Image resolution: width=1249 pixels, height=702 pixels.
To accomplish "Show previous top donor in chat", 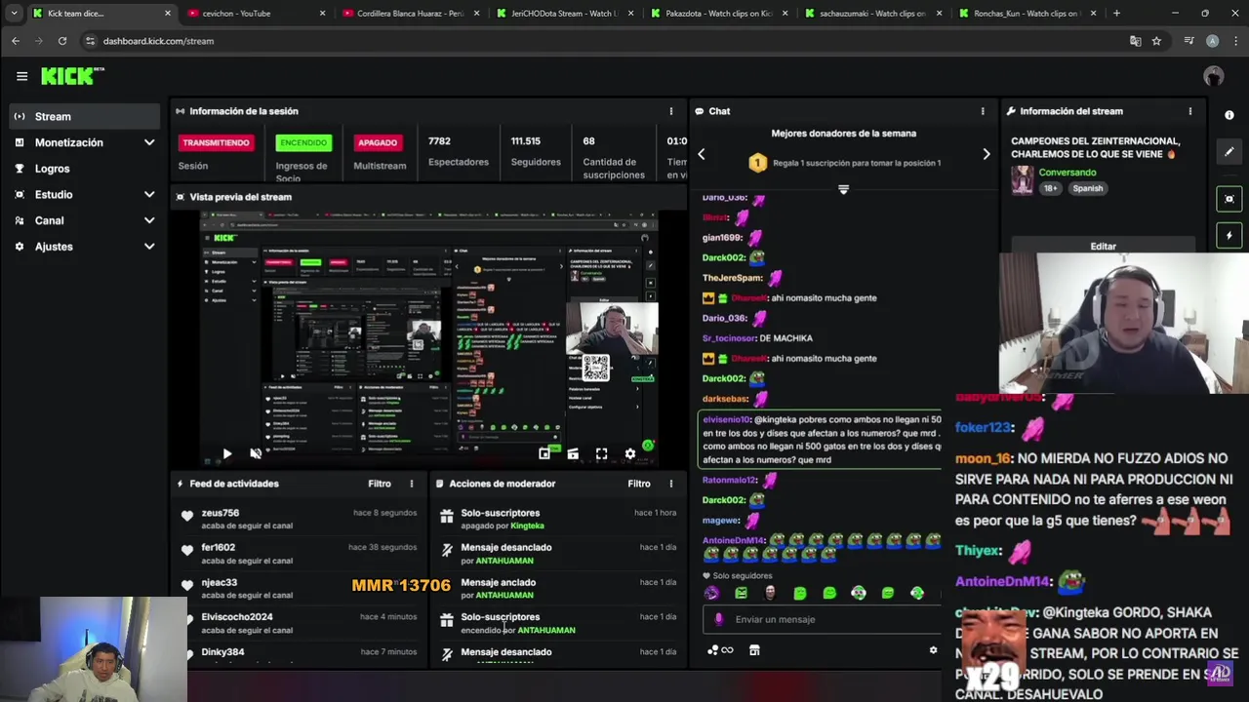I will [x=701, y=154].
